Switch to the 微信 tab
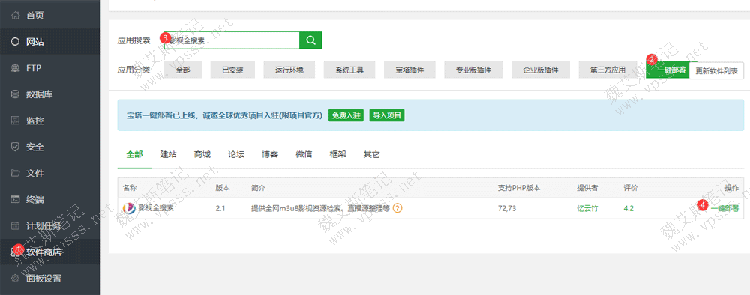This screenshot has height=295, width=750. coord(304,154)
